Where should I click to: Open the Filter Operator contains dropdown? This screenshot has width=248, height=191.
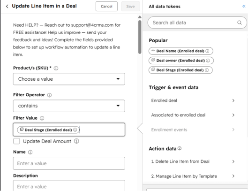[69, 106]
